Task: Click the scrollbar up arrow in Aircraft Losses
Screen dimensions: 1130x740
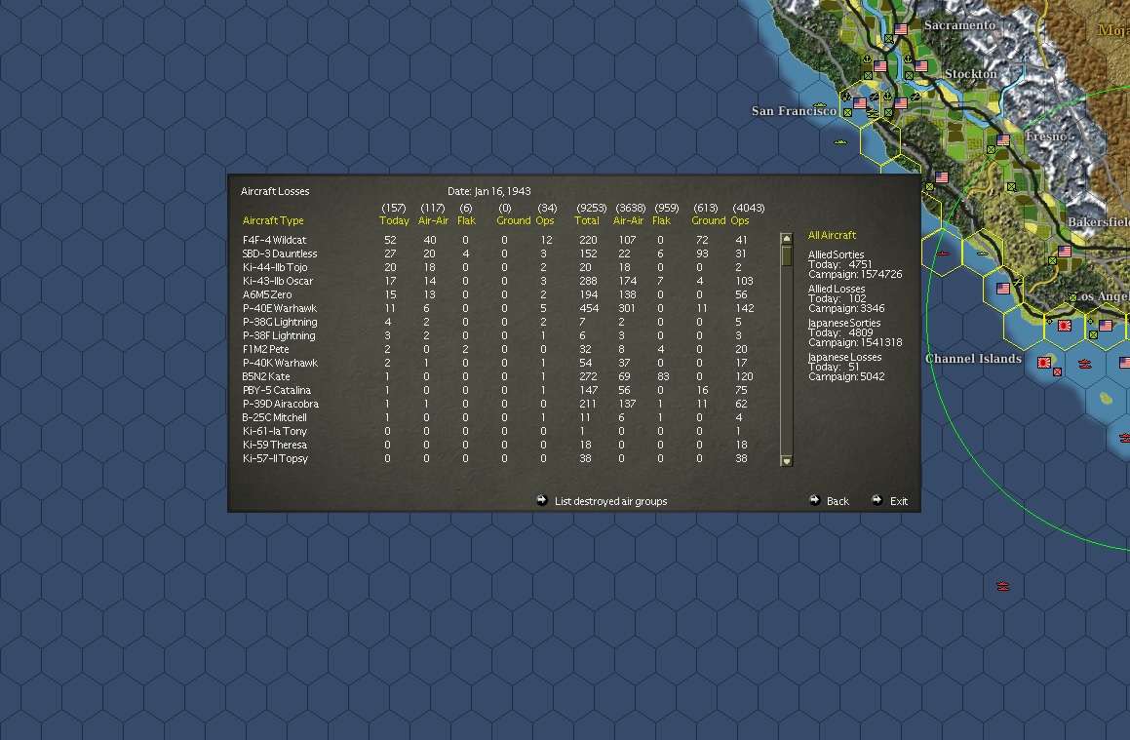Action: (786, 239)
